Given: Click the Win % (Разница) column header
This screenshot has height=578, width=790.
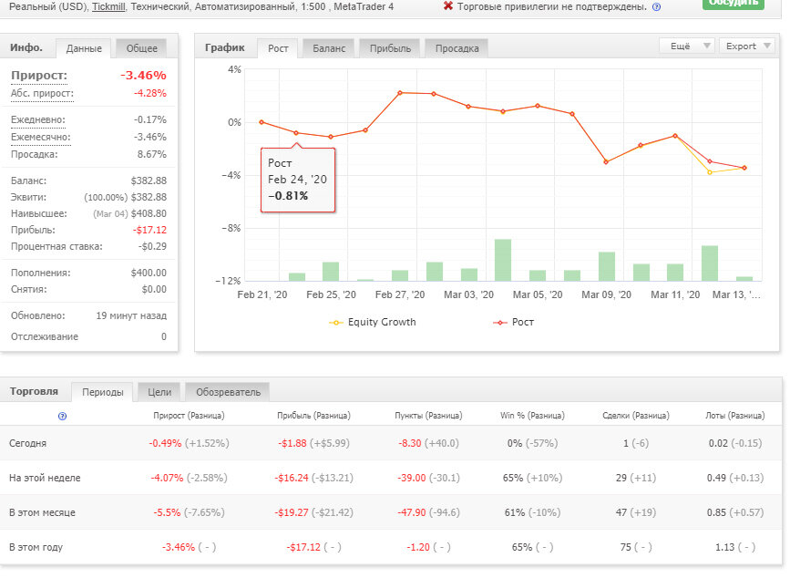Looking at the screenshot, I should click(x=532, y=416).
